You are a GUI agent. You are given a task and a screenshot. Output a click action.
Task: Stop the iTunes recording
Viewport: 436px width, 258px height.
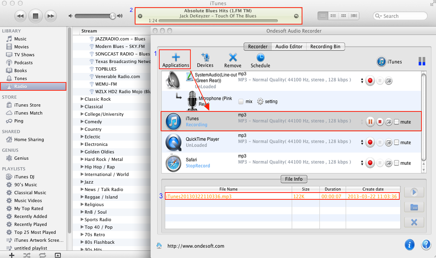pos(380,122)
